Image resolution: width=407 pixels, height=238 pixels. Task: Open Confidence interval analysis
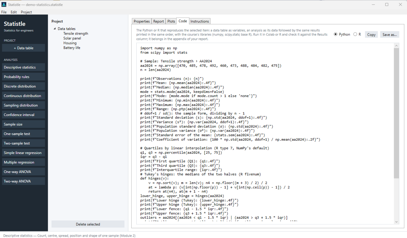pos(23,115)
